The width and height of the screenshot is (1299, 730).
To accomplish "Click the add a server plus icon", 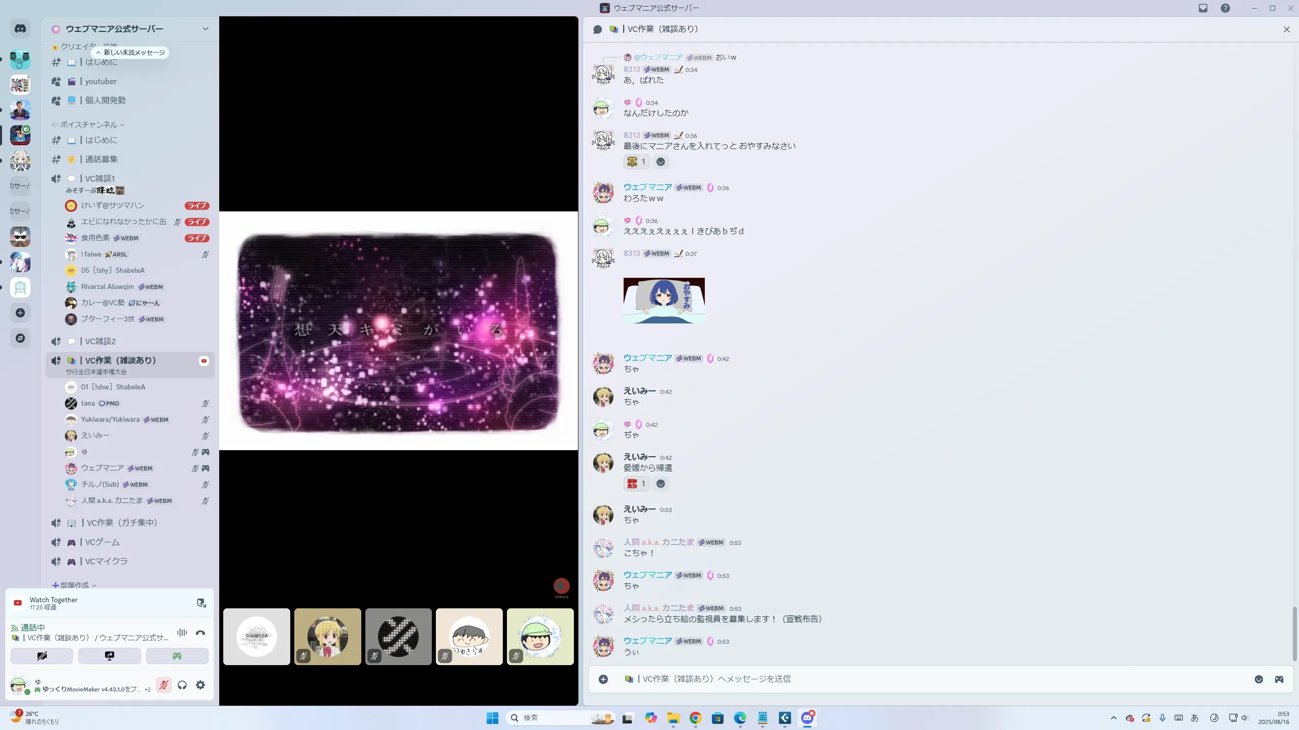I will [x=20, y=313].
